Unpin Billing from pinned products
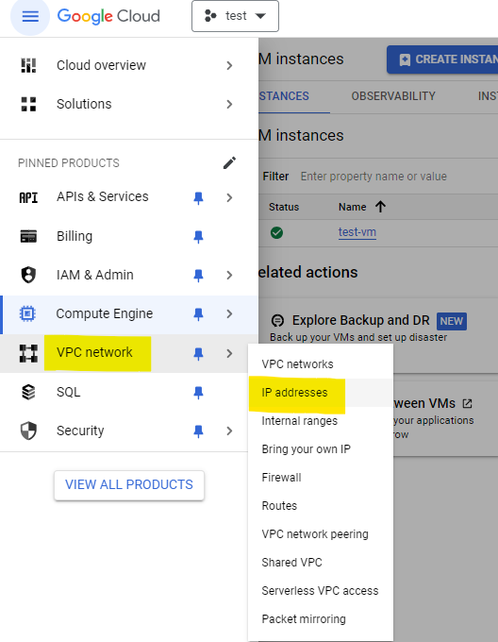Image resolution: width=498 pixels, height=642 pixels. (x=198, y=237)
